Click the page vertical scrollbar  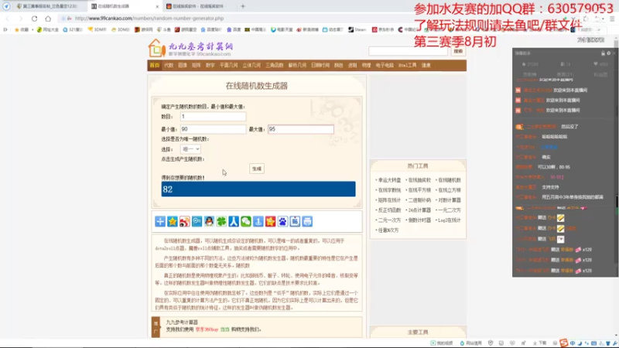pos(616,186)
